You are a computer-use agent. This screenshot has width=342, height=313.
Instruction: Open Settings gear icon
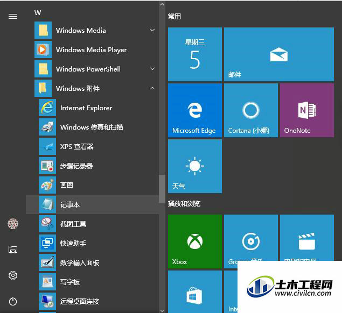(13, 275)
